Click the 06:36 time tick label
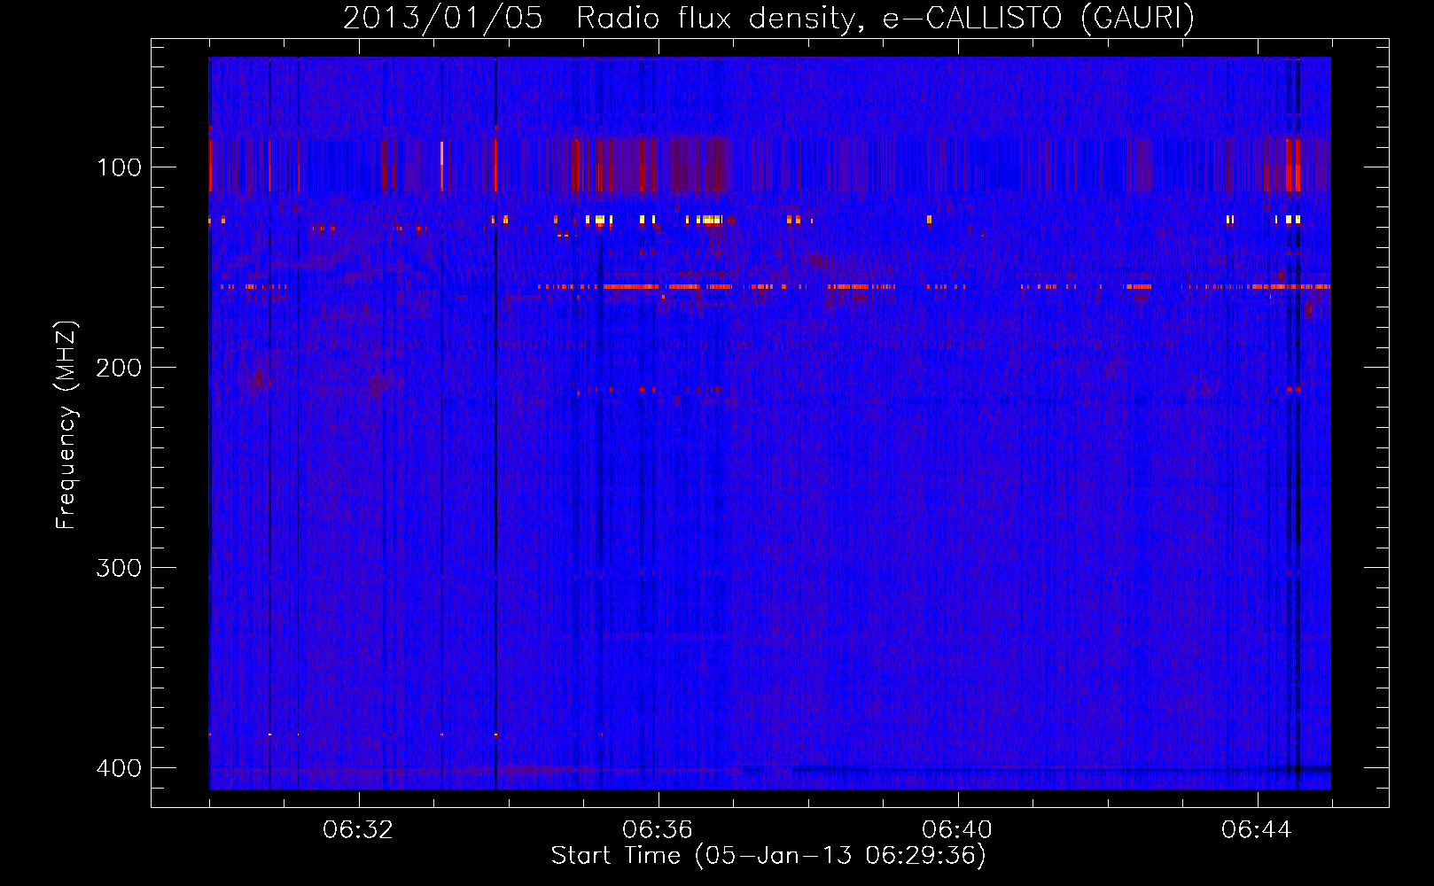The image size is (1434, 886). click(658, 830)
